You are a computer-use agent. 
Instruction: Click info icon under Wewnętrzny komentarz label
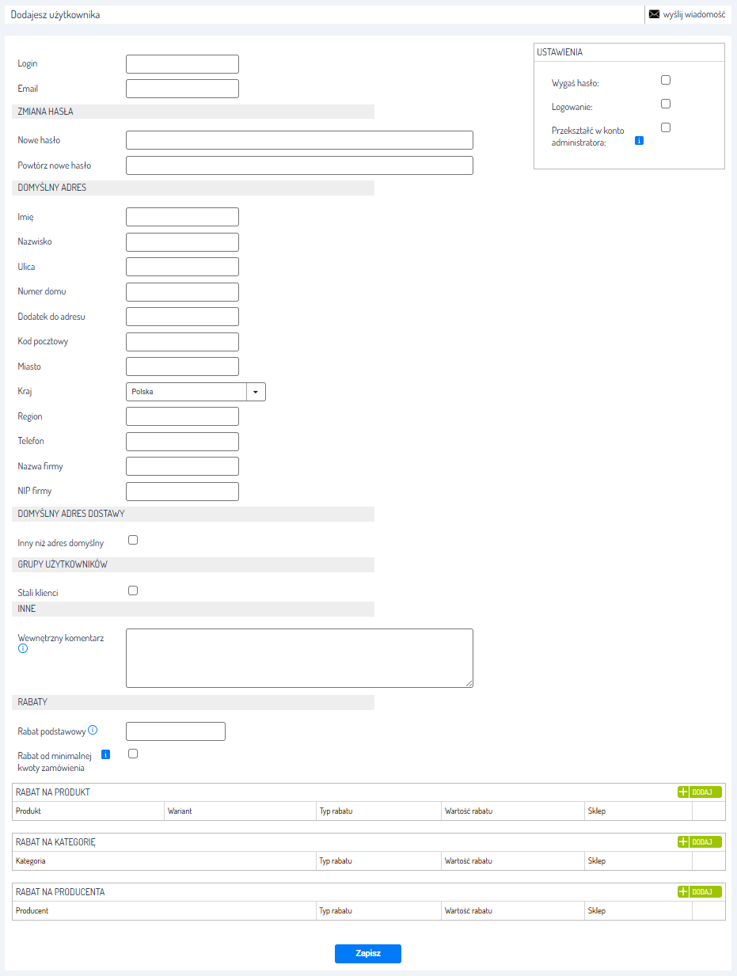(x=23, y=648)
